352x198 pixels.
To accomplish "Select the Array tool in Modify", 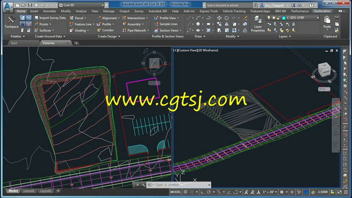I will point(235,30).
